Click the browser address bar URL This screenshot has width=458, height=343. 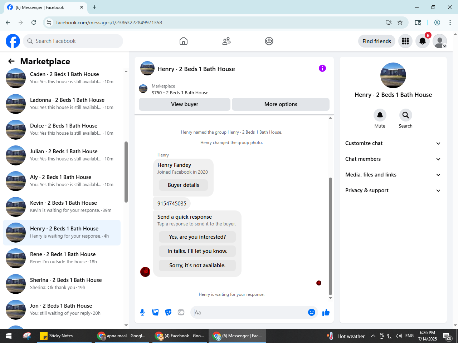pos(109,23)
